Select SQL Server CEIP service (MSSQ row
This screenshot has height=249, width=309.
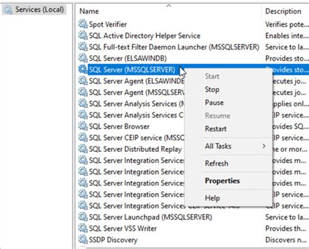136,138
